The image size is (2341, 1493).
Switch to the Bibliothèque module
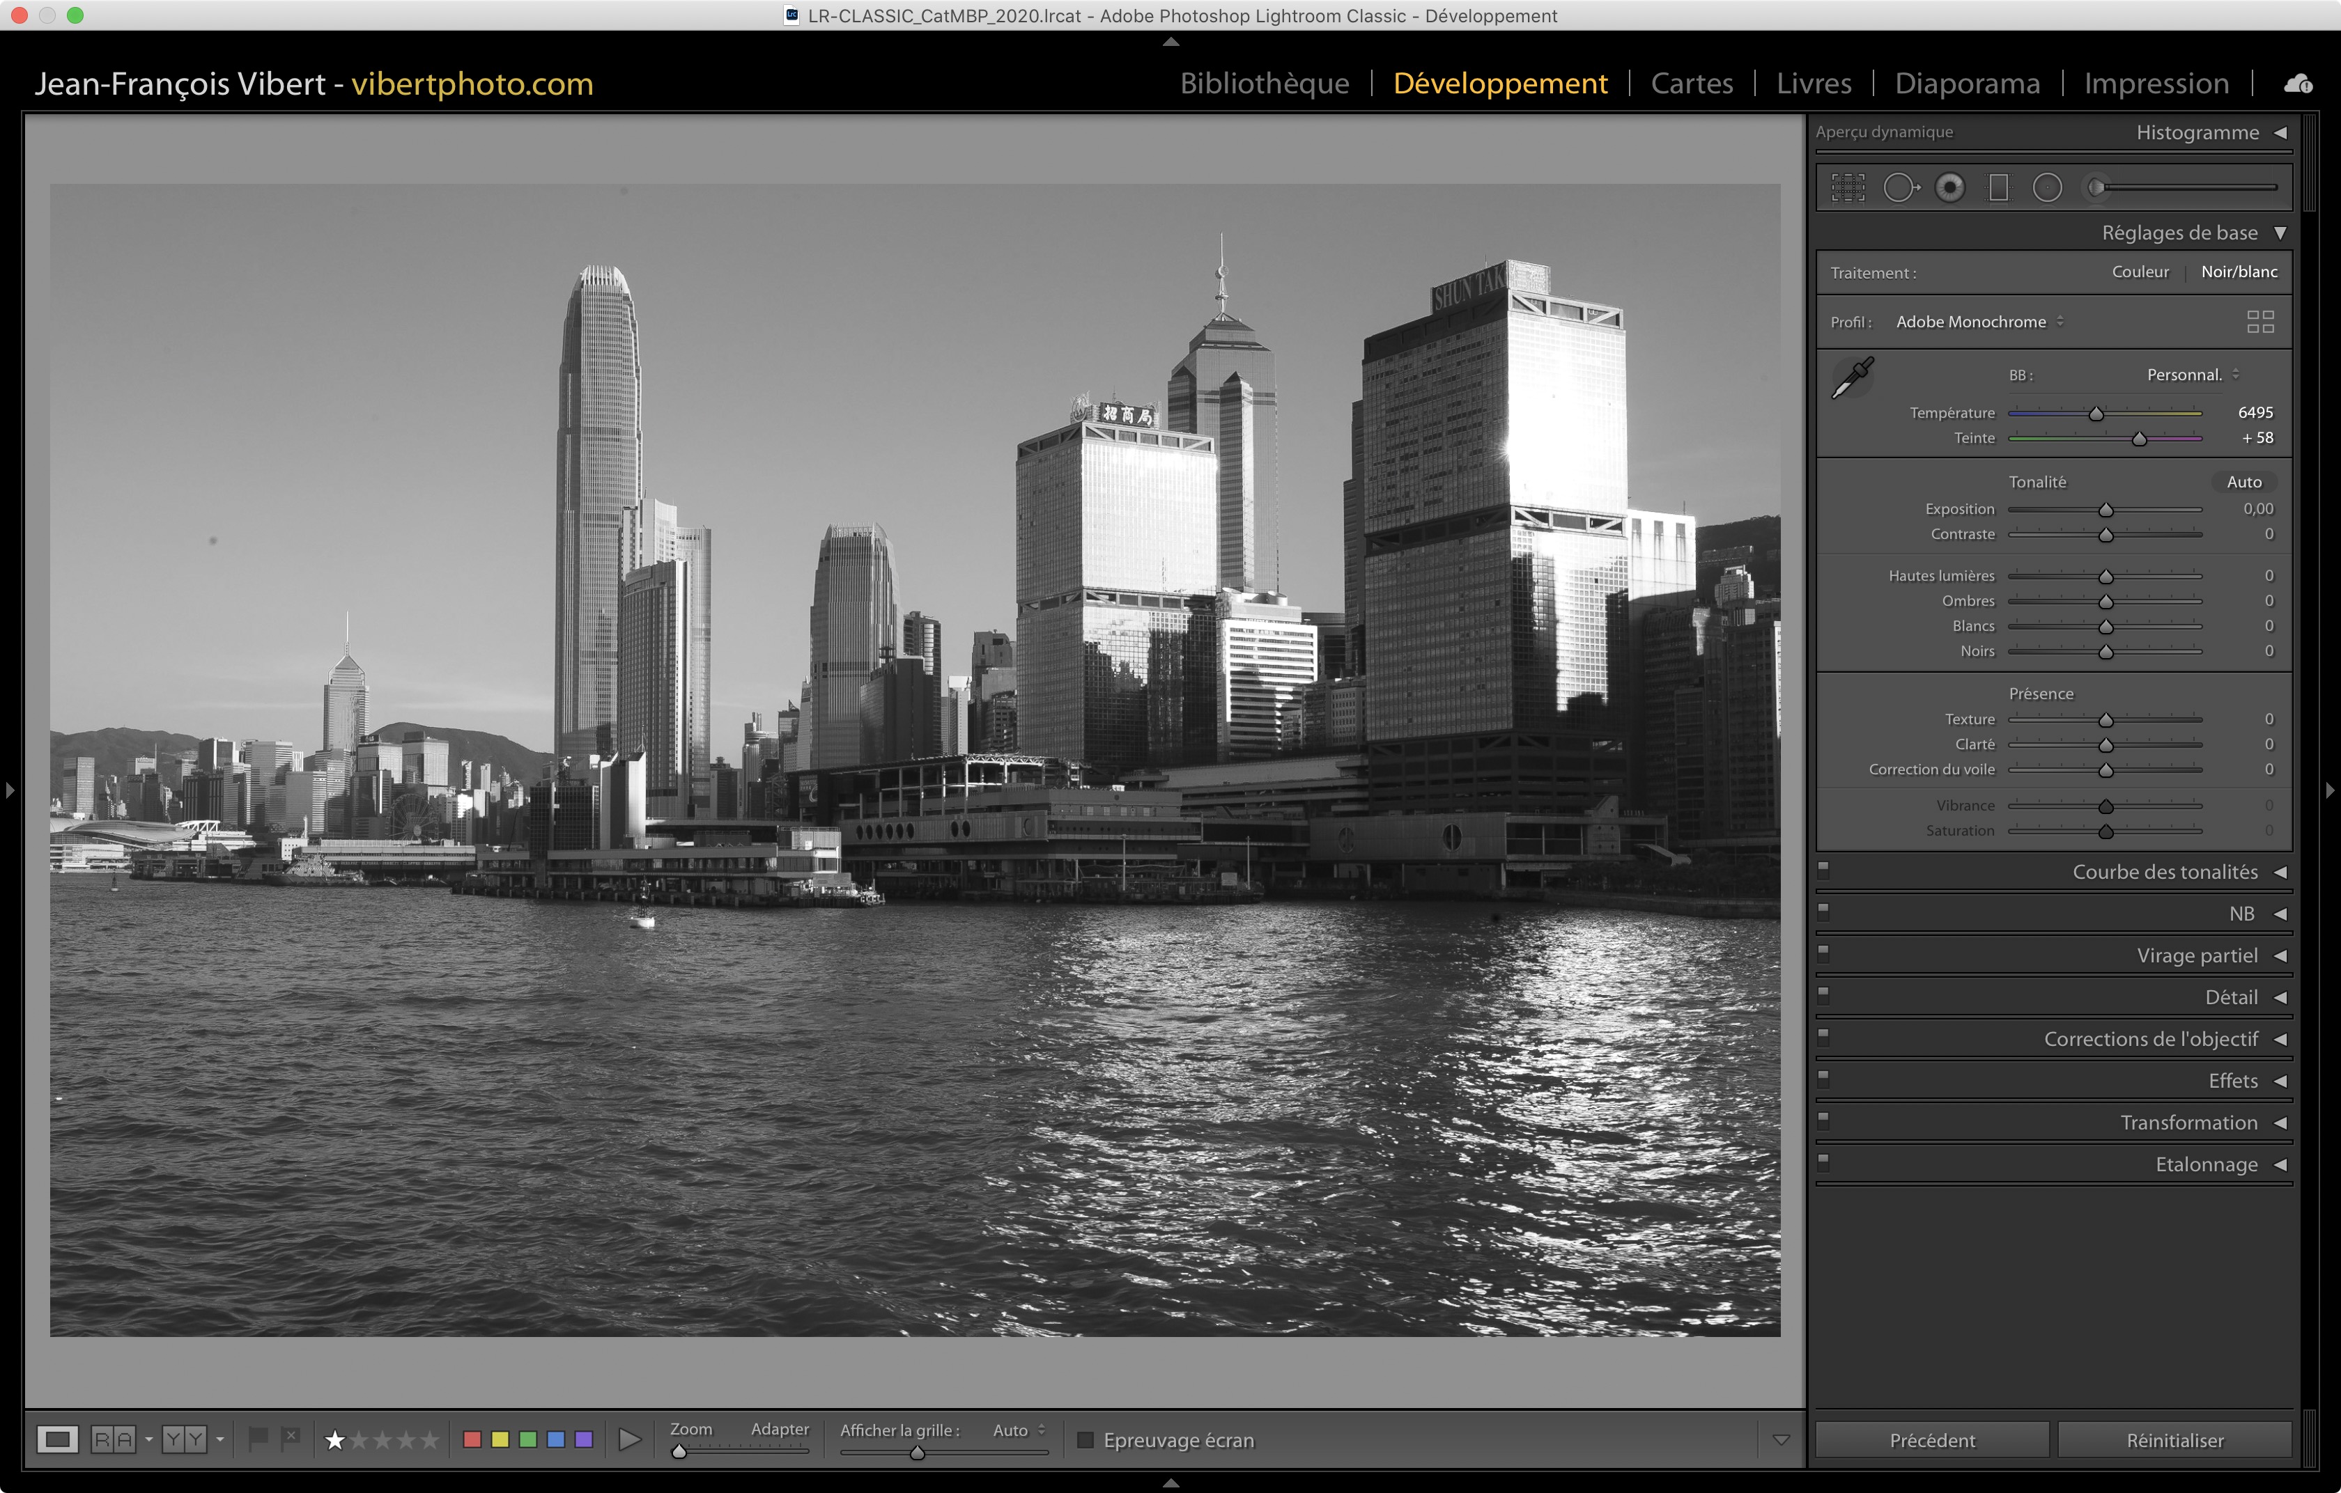[1264, 84]
